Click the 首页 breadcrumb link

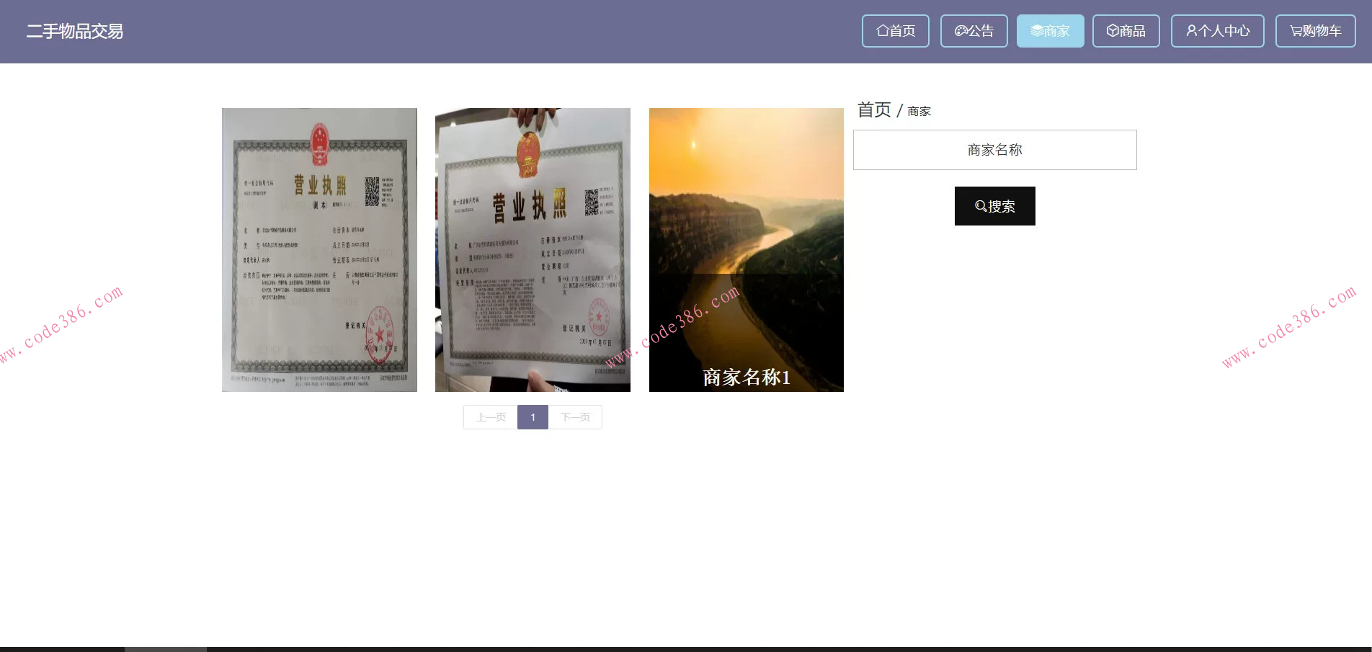point(874,110)
